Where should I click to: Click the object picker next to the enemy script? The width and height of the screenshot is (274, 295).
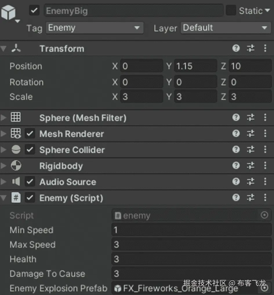[x=264, y=215]
